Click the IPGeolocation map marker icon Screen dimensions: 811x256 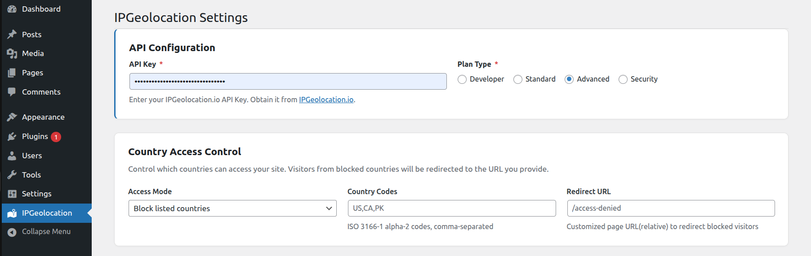pos(12,213)
